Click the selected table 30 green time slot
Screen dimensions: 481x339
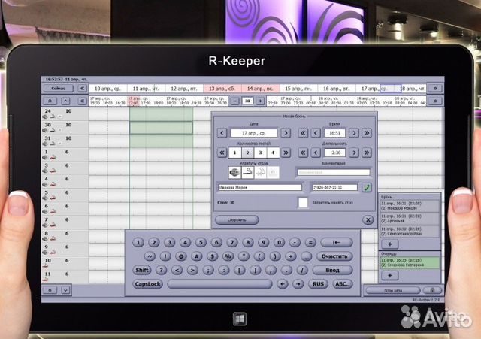[x=161, y=128]
